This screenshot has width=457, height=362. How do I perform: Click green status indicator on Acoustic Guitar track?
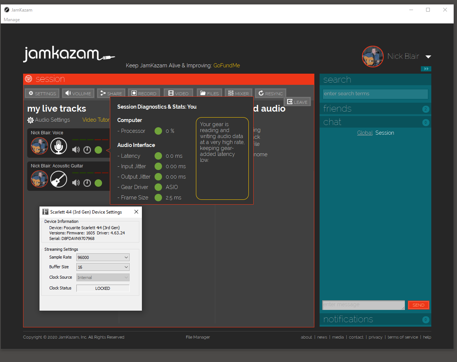coord(98,183)
